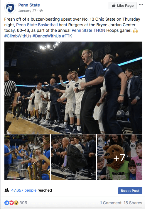Click the #ClimbWithUs hashtag
Screen dimensions: 145x209
[x=18, y=36]
